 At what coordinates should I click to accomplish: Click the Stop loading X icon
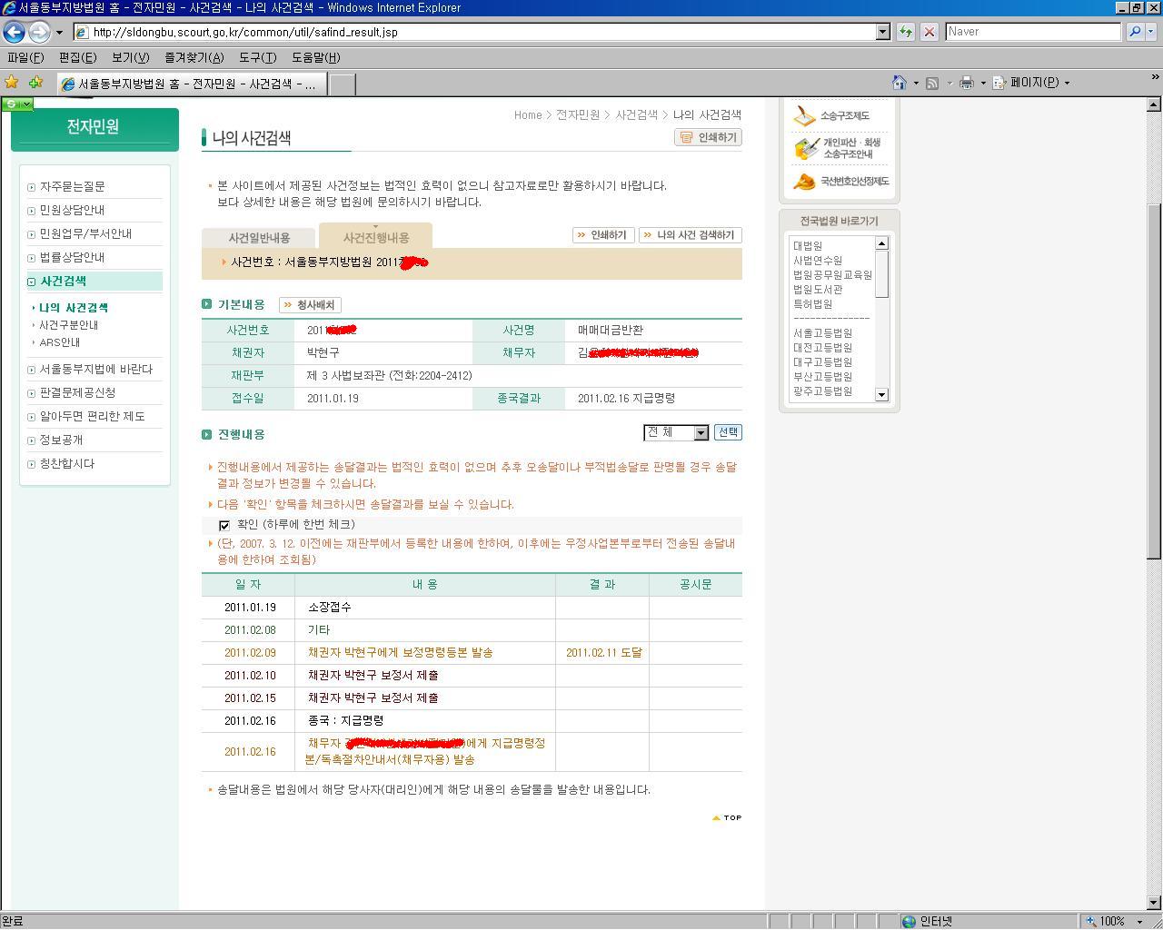[x=929, y=32]
